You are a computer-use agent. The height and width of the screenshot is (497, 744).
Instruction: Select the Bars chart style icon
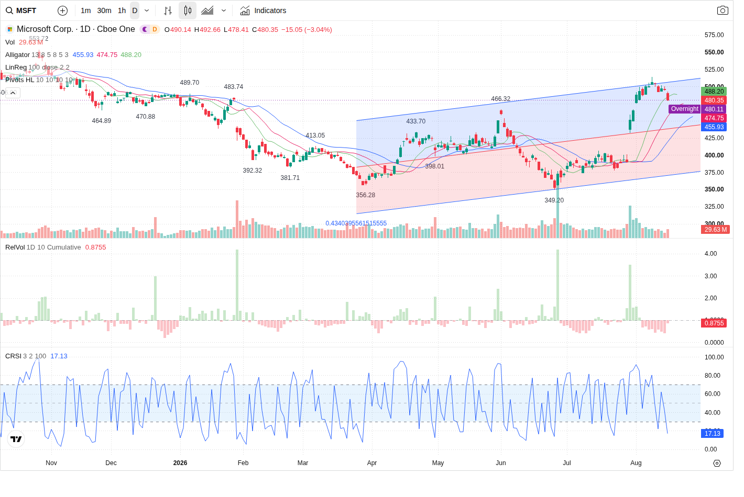coord(168,10)
